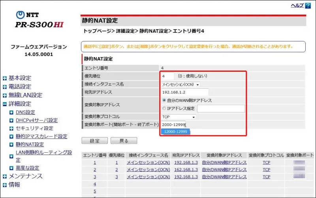Select IPアドレス指定 radio button

click(x=164, y=108)
